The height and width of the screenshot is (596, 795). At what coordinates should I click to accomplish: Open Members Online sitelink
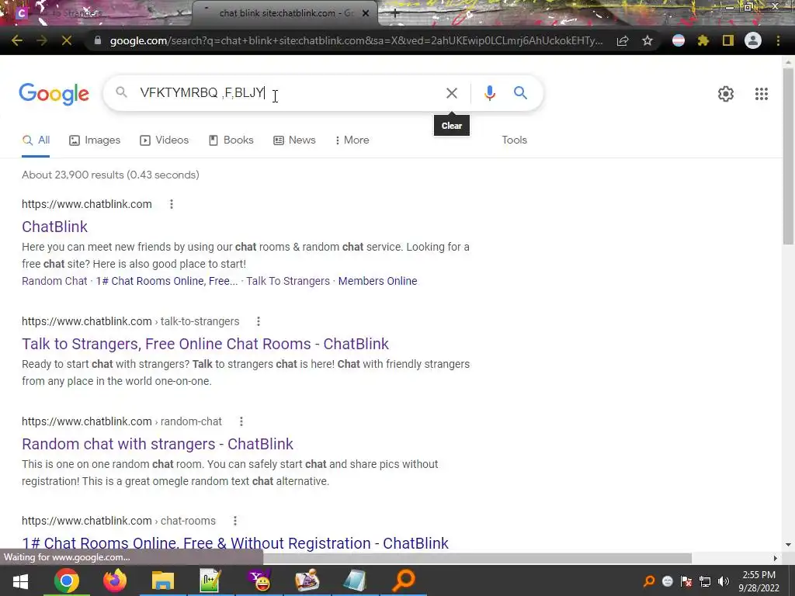(x=378, y=281)
